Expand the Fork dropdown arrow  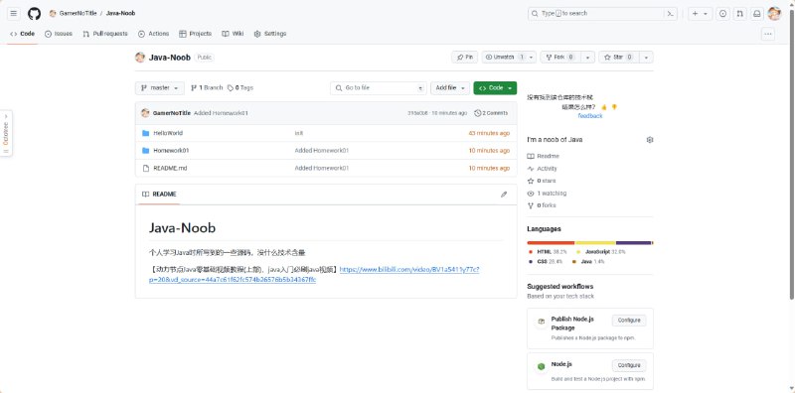pos(587,58)
